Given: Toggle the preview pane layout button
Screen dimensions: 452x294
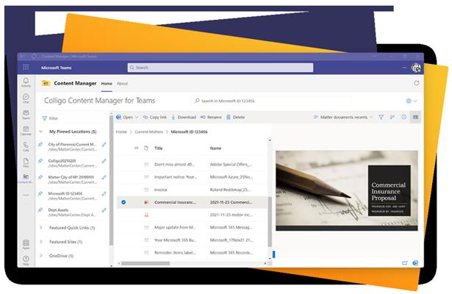Looking at the screenshot, I should click(415, 117).
